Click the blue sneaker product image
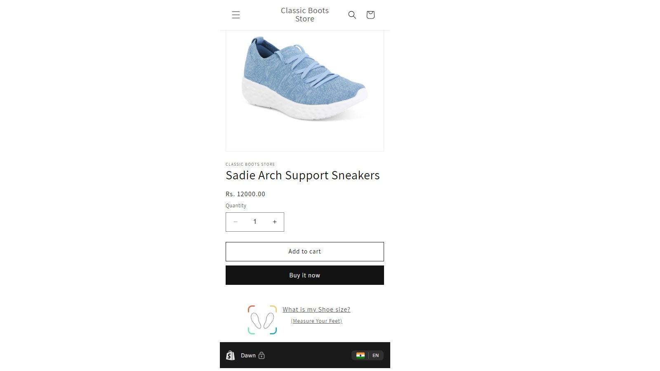Image resolution: width=660 pixels, height=371 pixels. (304, 80)
